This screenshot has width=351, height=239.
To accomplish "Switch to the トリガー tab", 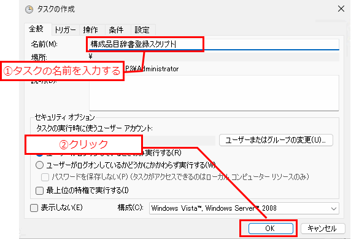I will [x=66, y=30].
